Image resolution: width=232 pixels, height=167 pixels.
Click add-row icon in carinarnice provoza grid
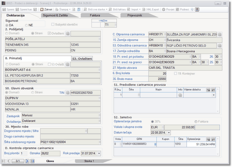tap(208, 90)
